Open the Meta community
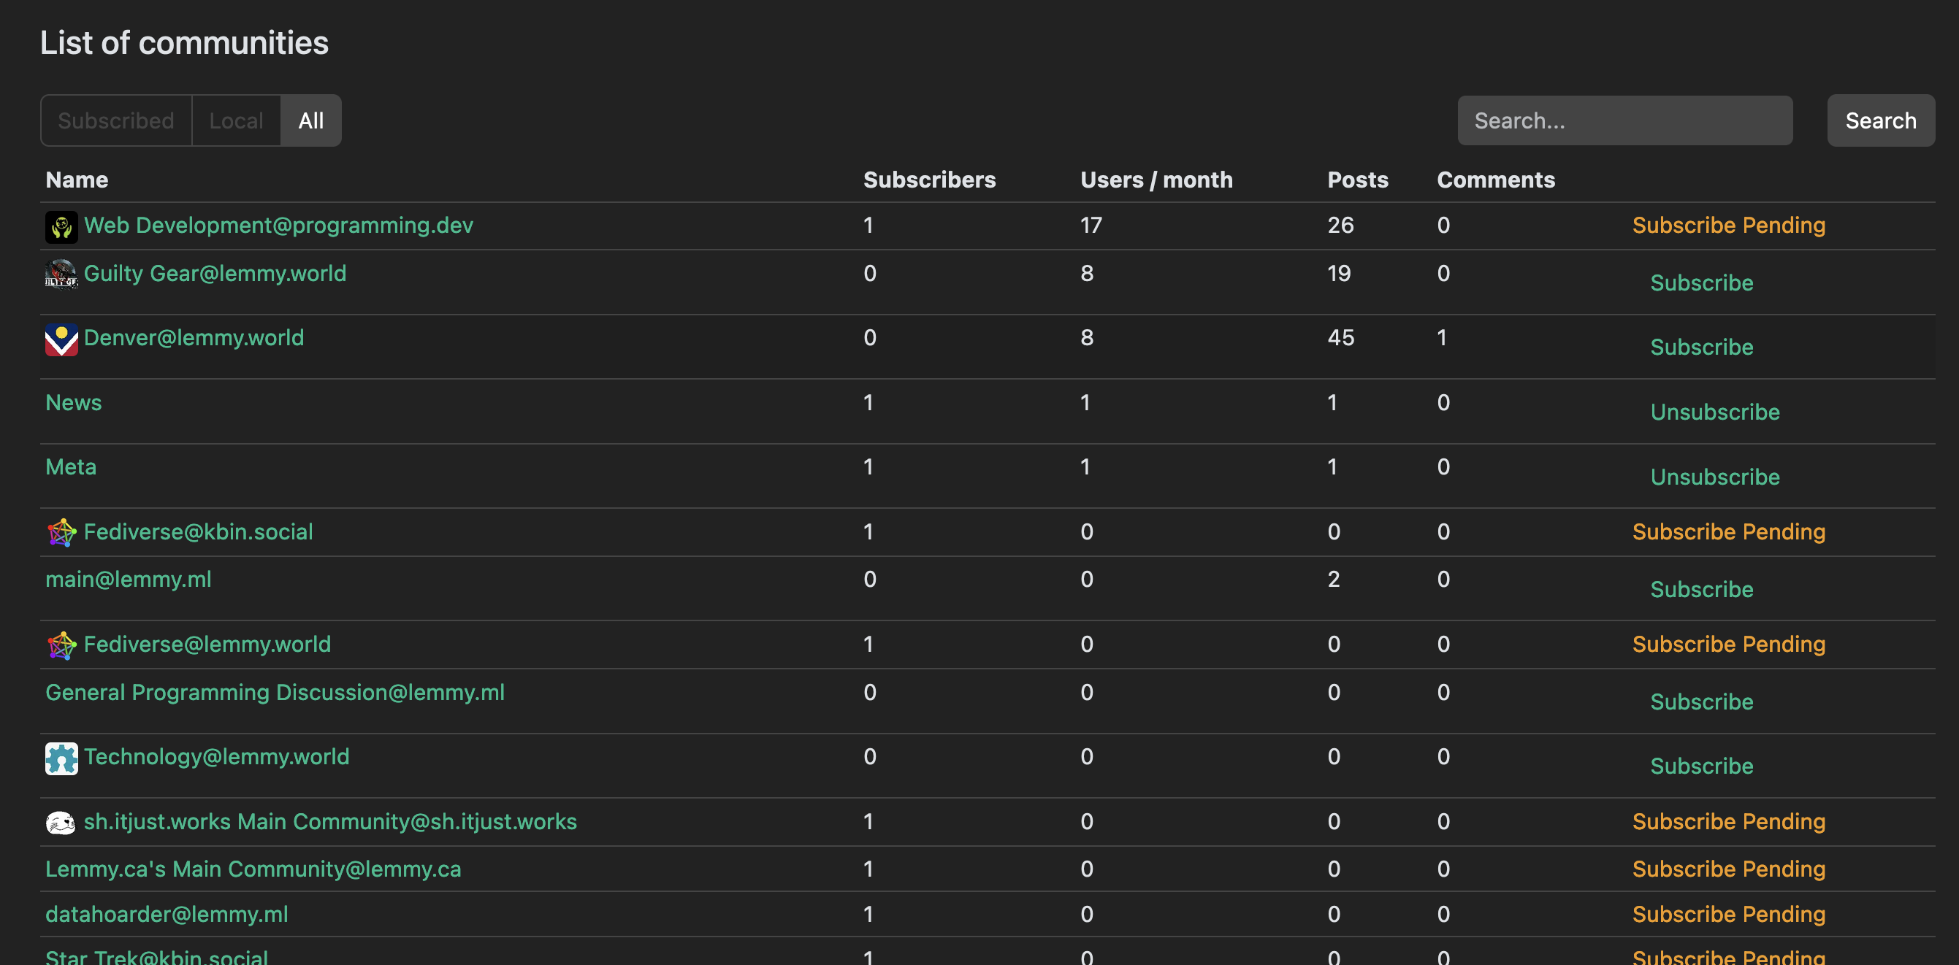Viewport: 1959px width, 965px height. click(x=71, y=466)
